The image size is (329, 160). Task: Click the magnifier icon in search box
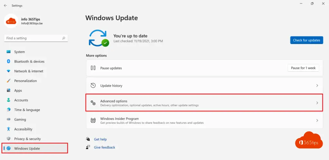(64, 38)
